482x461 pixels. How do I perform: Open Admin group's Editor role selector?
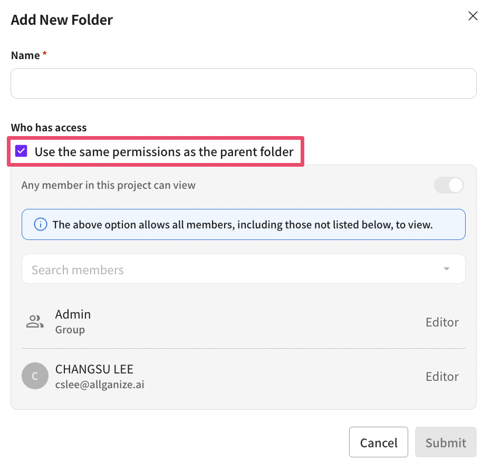[x=442, y=322]
